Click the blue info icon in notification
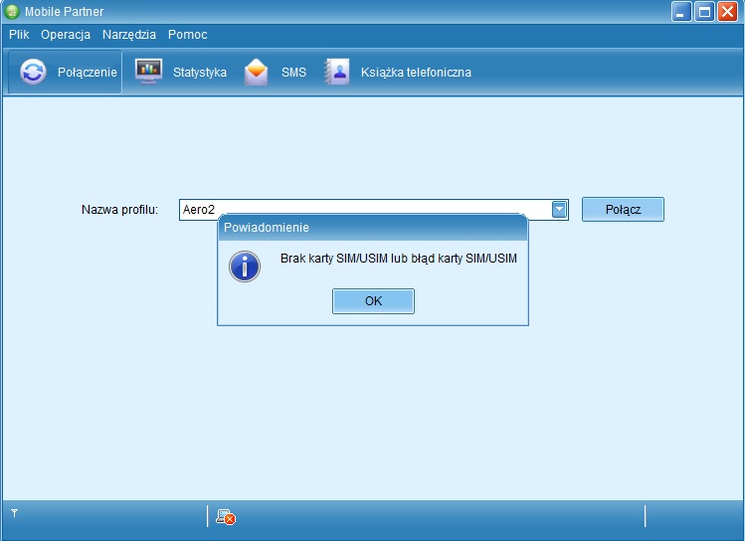 pyautogui.click(x=244, y=266)
